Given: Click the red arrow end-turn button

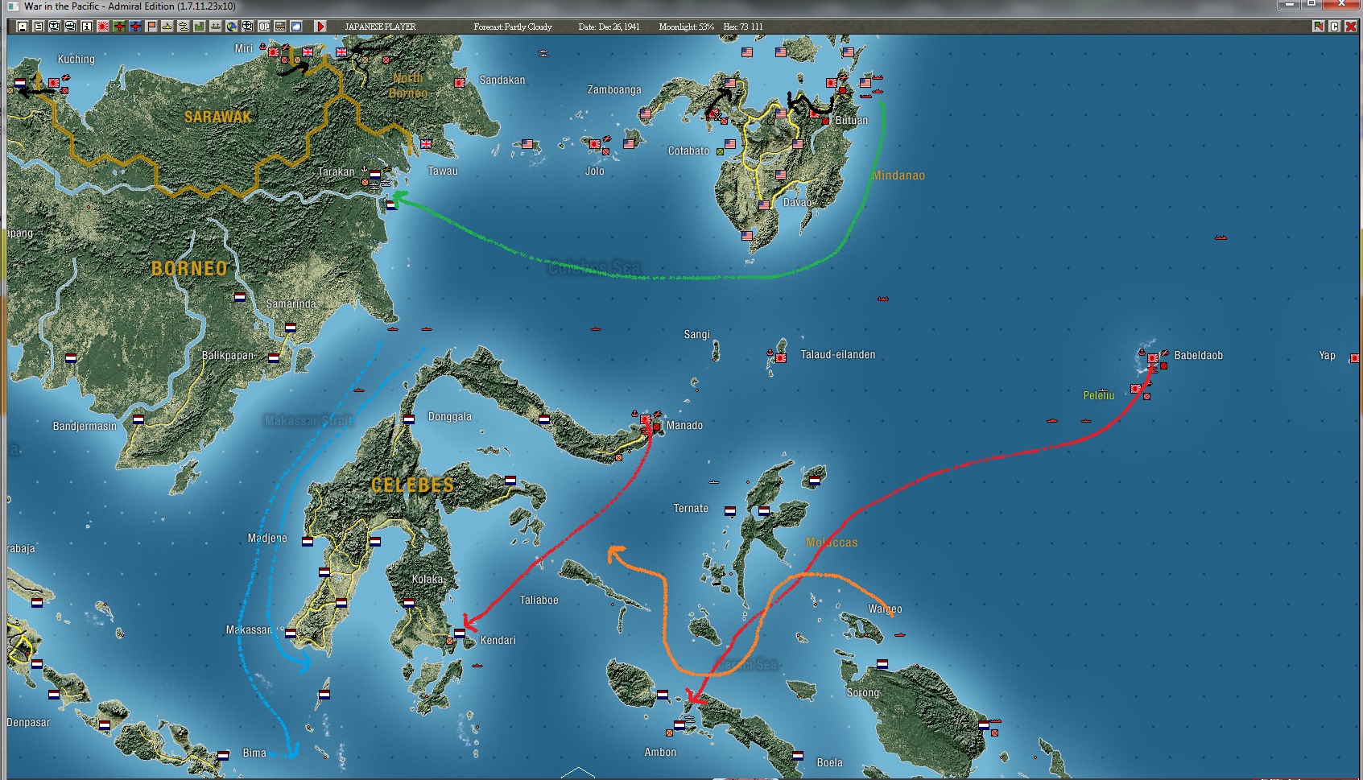Looking at the screenshot, I should point(320,27).
